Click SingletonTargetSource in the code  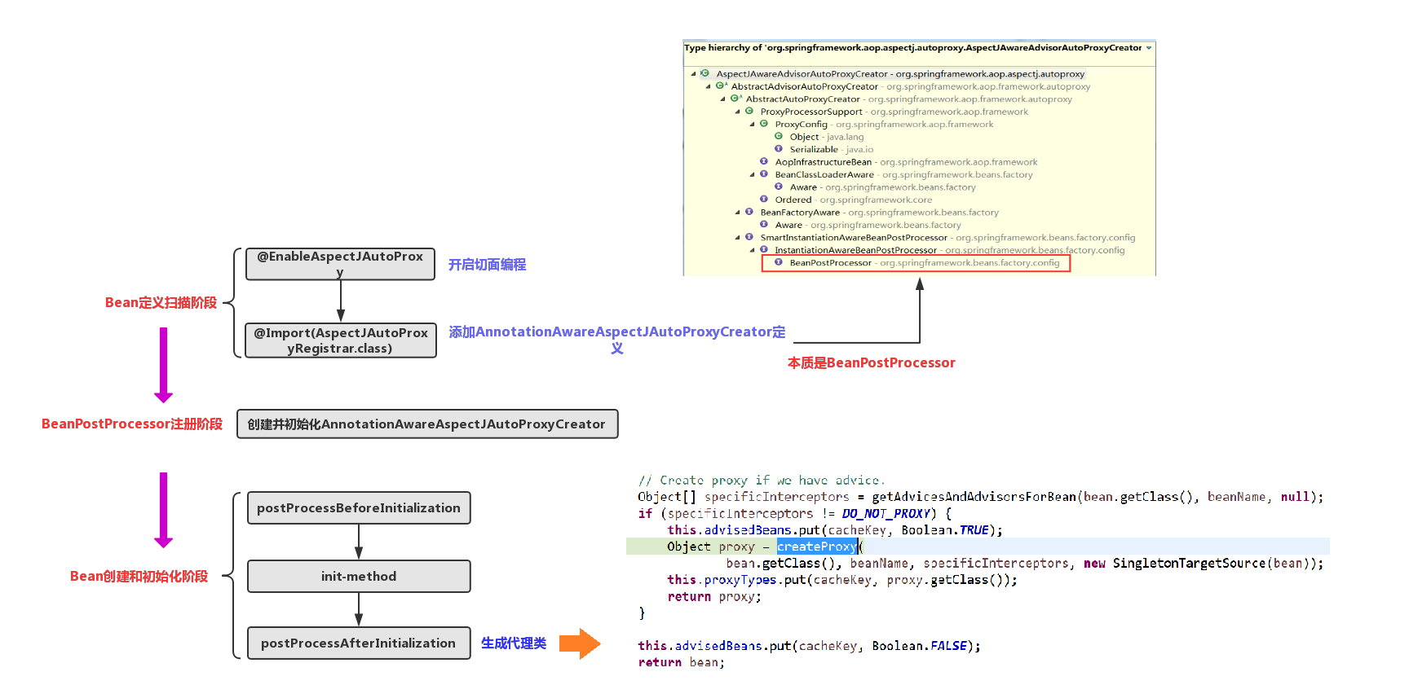click(x=1189, y=563)
